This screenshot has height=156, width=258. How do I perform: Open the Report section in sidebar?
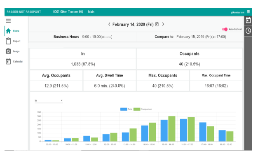[13, 41]
